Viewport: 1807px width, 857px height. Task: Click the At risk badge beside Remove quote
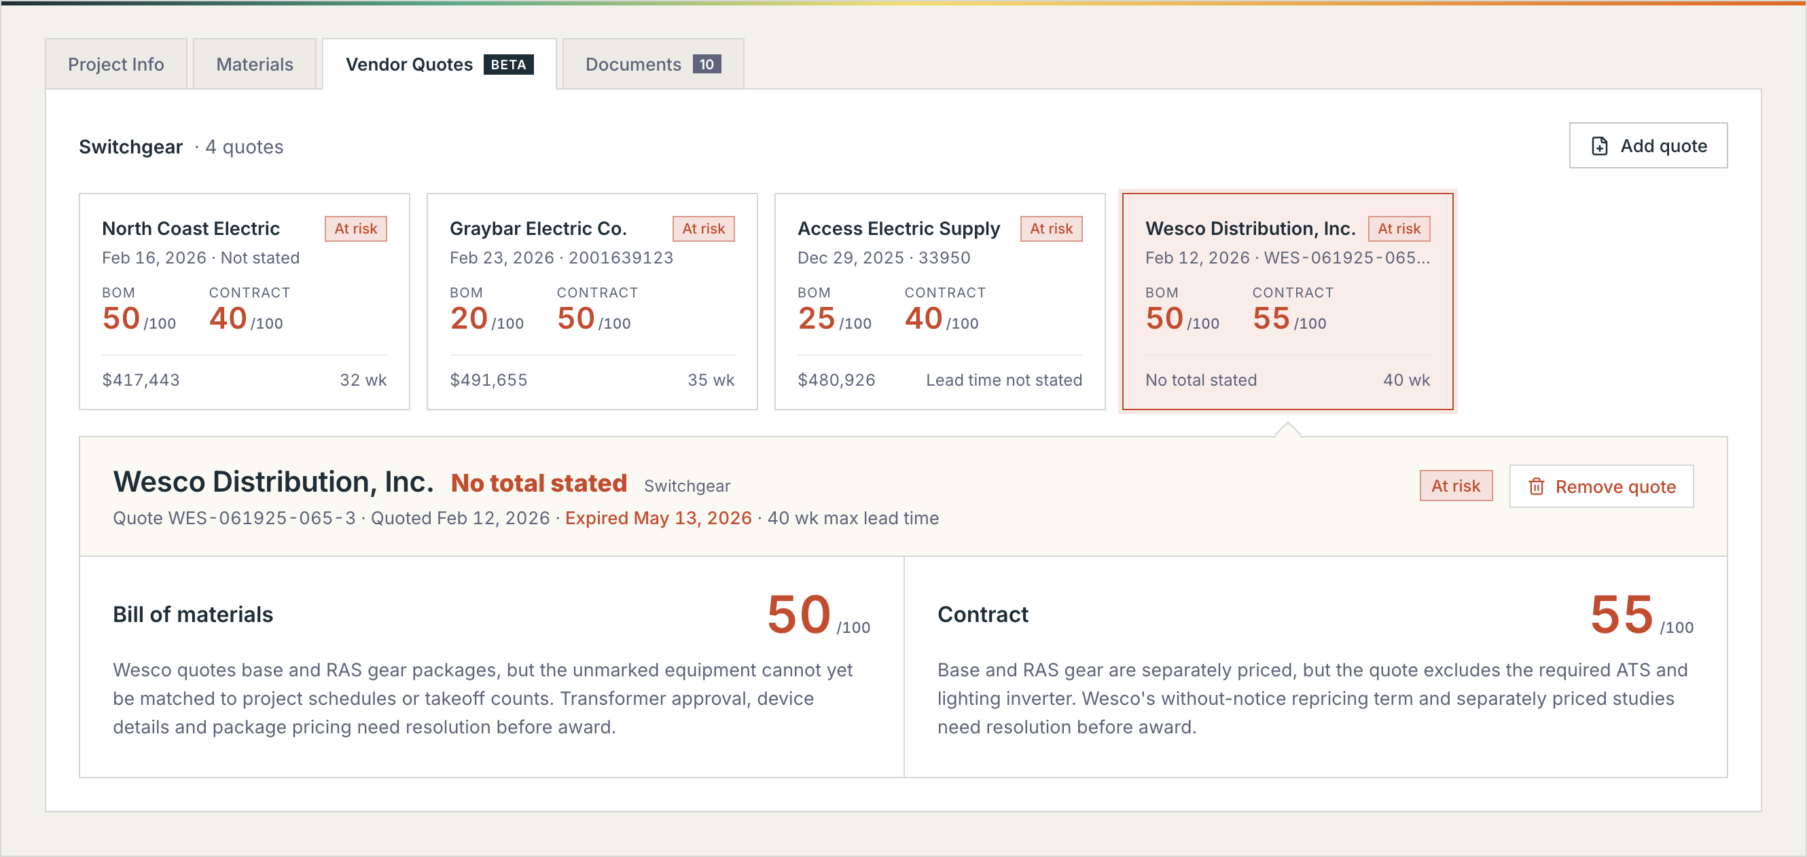coord(1456,486)
